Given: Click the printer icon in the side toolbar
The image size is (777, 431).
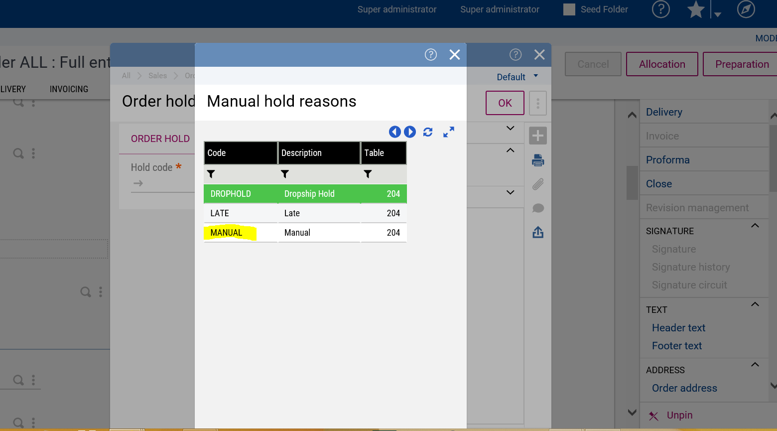Looking at the screenshot, I should 538,160.
